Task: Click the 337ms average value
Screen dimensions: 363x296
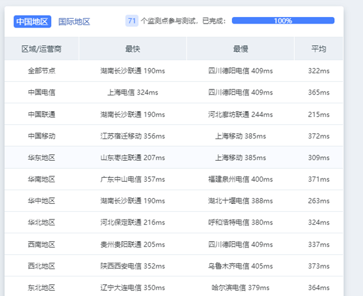Action: tap(319, 244)
